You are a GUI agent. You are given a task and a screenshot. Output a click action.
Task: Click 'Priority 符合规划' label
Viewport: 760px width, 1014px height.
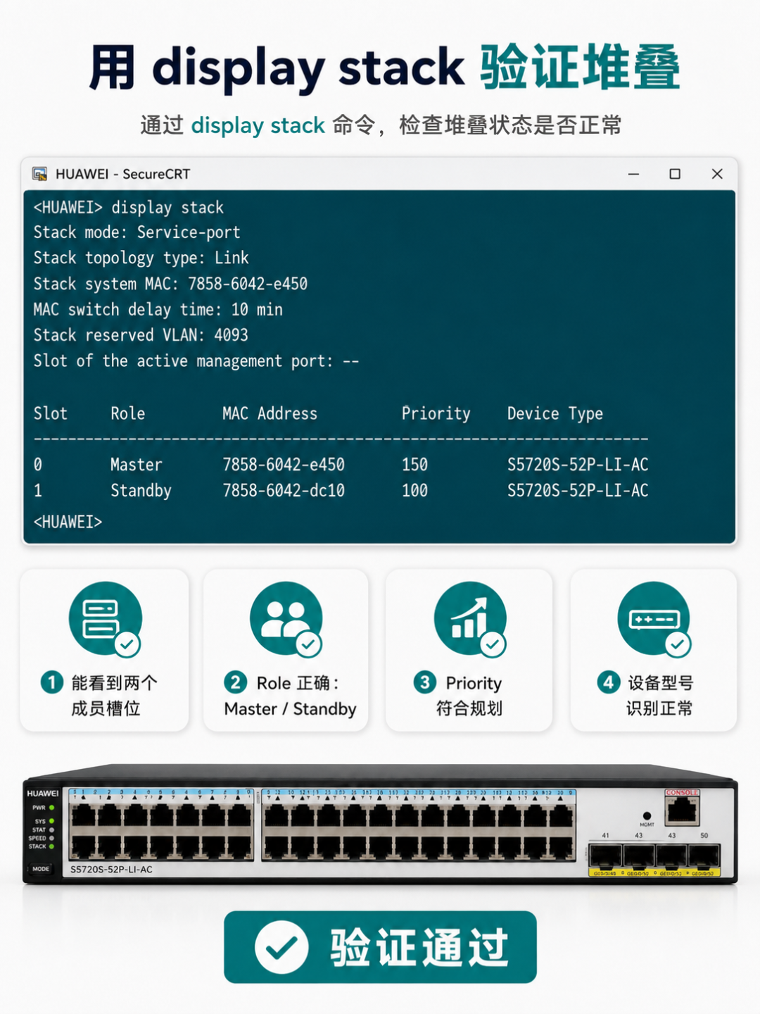pyautogui.click(x=469, y=695)
